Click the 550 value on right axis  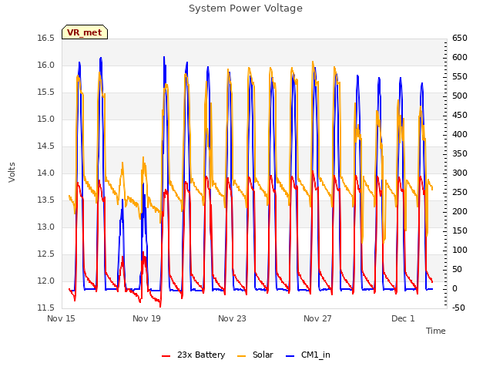460,77
